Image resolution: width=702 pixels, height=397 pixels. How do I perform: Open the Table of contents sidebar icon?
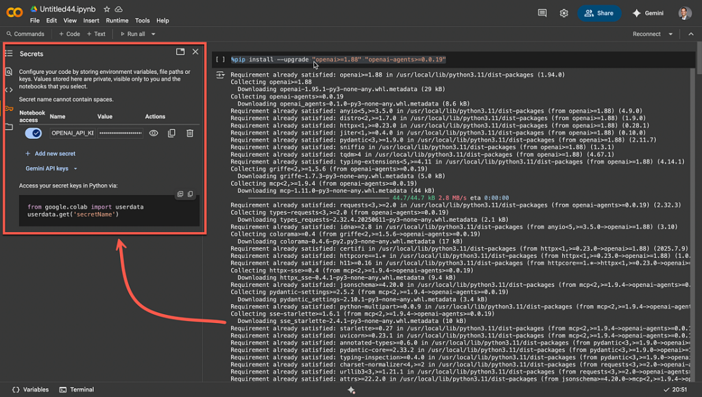coord(8,53)
